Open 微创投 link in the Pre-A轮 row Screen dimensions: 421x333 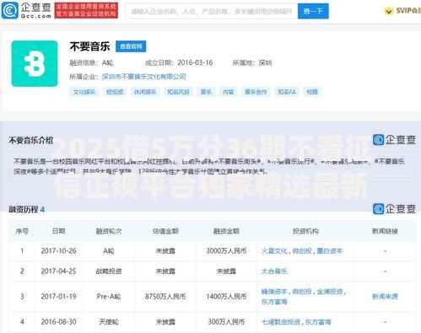(x=302, y=292)
